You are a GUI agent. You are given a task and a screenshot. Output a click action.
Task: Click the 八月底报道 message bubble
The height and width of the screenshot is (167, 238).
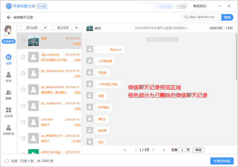point(105,61)
